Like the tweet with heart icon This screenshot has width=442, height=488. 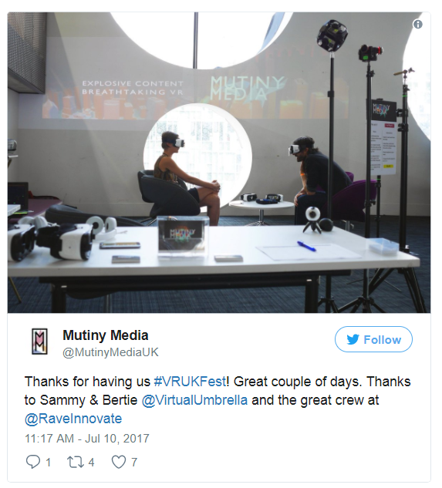[119, 462]
